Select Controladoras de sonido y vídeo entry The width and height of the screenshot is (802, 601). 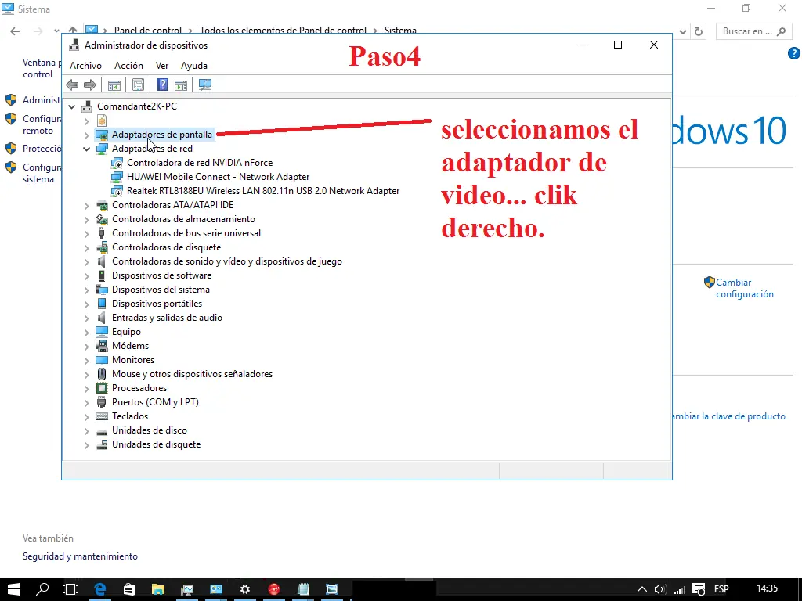click(226, 261)
